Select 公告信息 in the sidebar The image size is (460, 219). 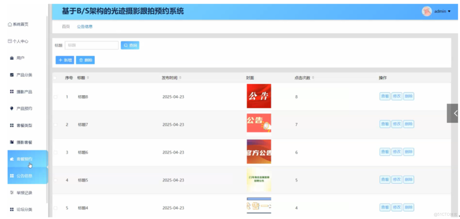coord(27,176)
